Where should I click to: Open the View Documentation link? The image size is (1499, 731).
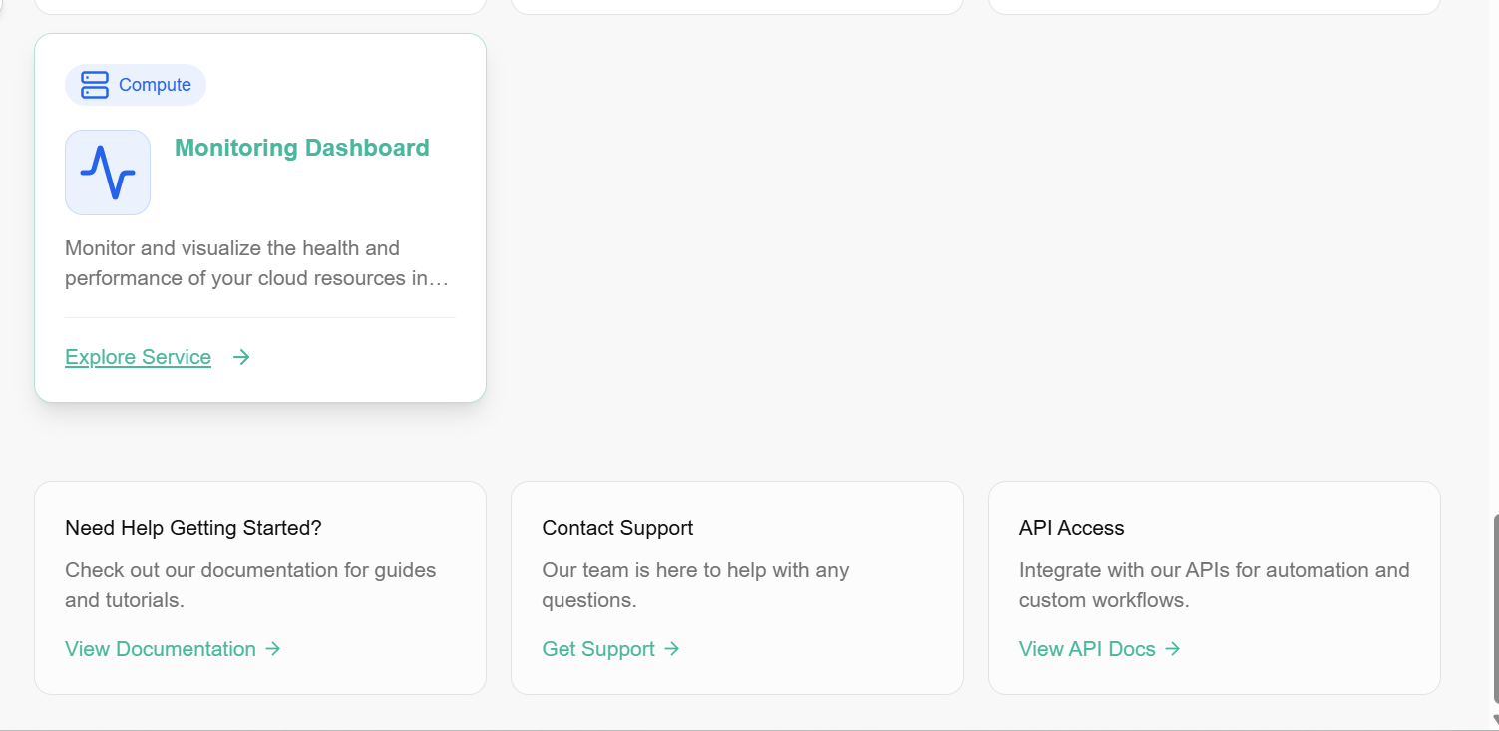(161, 649)
